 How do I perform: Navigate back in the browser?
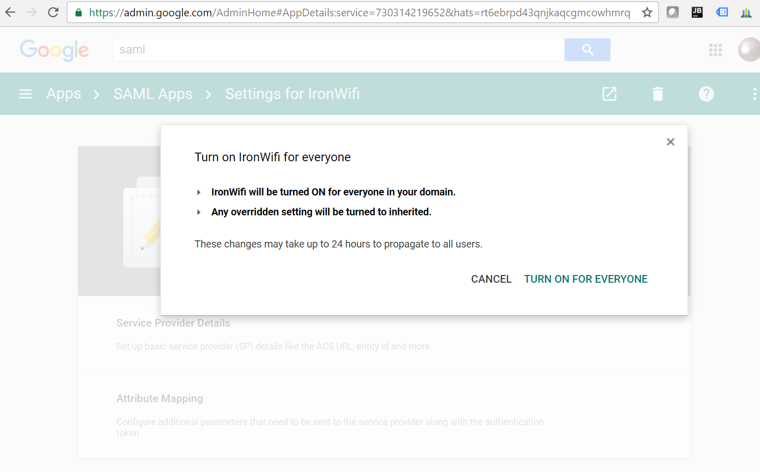pyautogui.click(x=10, y=12)
